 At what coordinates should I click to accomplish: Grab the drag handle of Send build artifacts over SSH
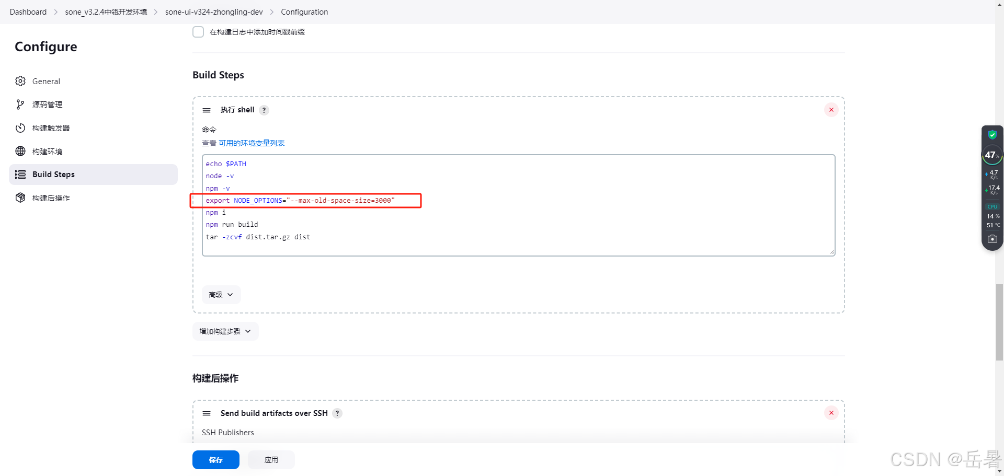pyautogui.click(x=207, y=413)
